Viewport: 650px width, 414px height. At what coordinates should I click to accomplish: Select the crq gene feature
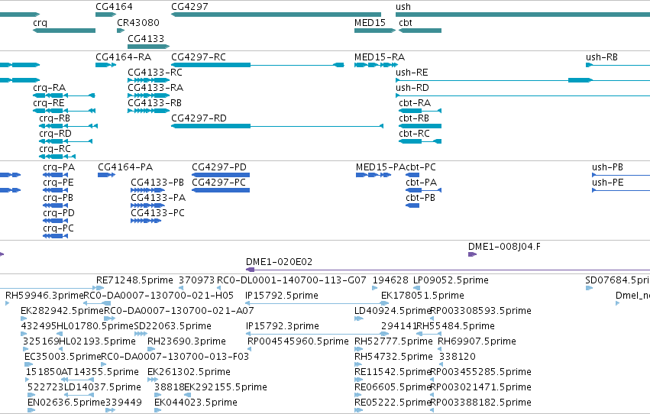(x=64, y=31)
